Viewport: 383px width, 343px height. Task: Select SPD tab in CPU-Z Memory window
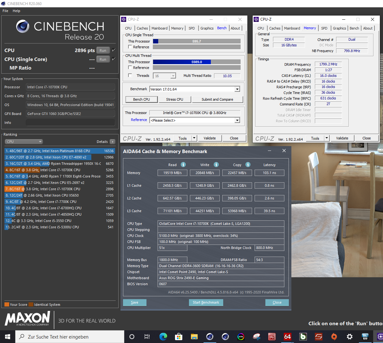[324, 28]
